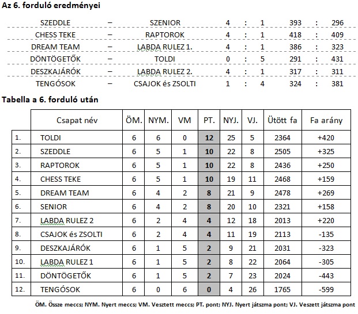Screen dimensions: 358x314
Task: Select the 'PT.' points column header
Action: pos(208,121)
